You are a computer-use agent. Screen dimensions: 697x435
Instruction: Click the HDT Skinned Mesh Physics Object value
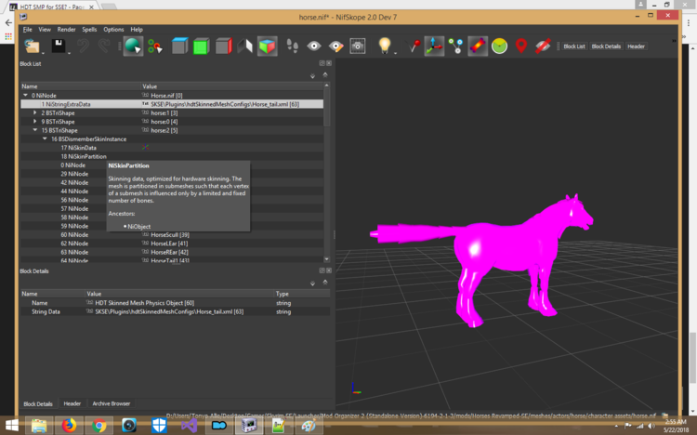point(144,303)
